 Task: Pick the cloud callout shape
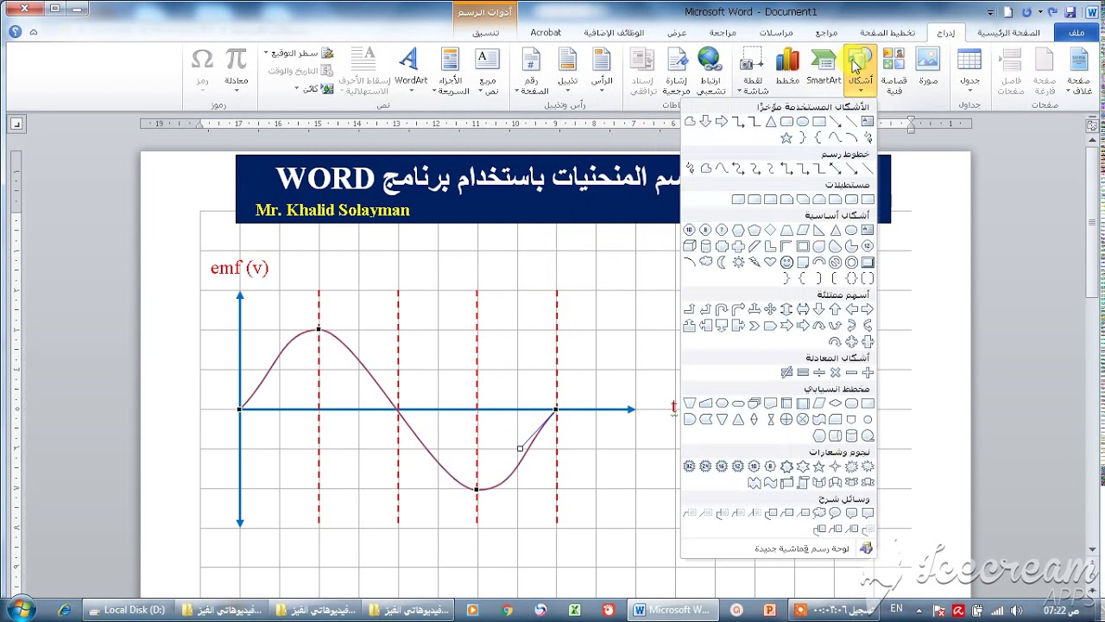click(818, 513)
